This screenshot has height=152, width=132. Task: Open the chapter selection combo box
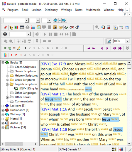click(x=35, y=20)
